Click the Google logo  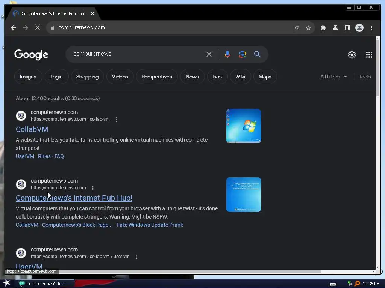31,55
